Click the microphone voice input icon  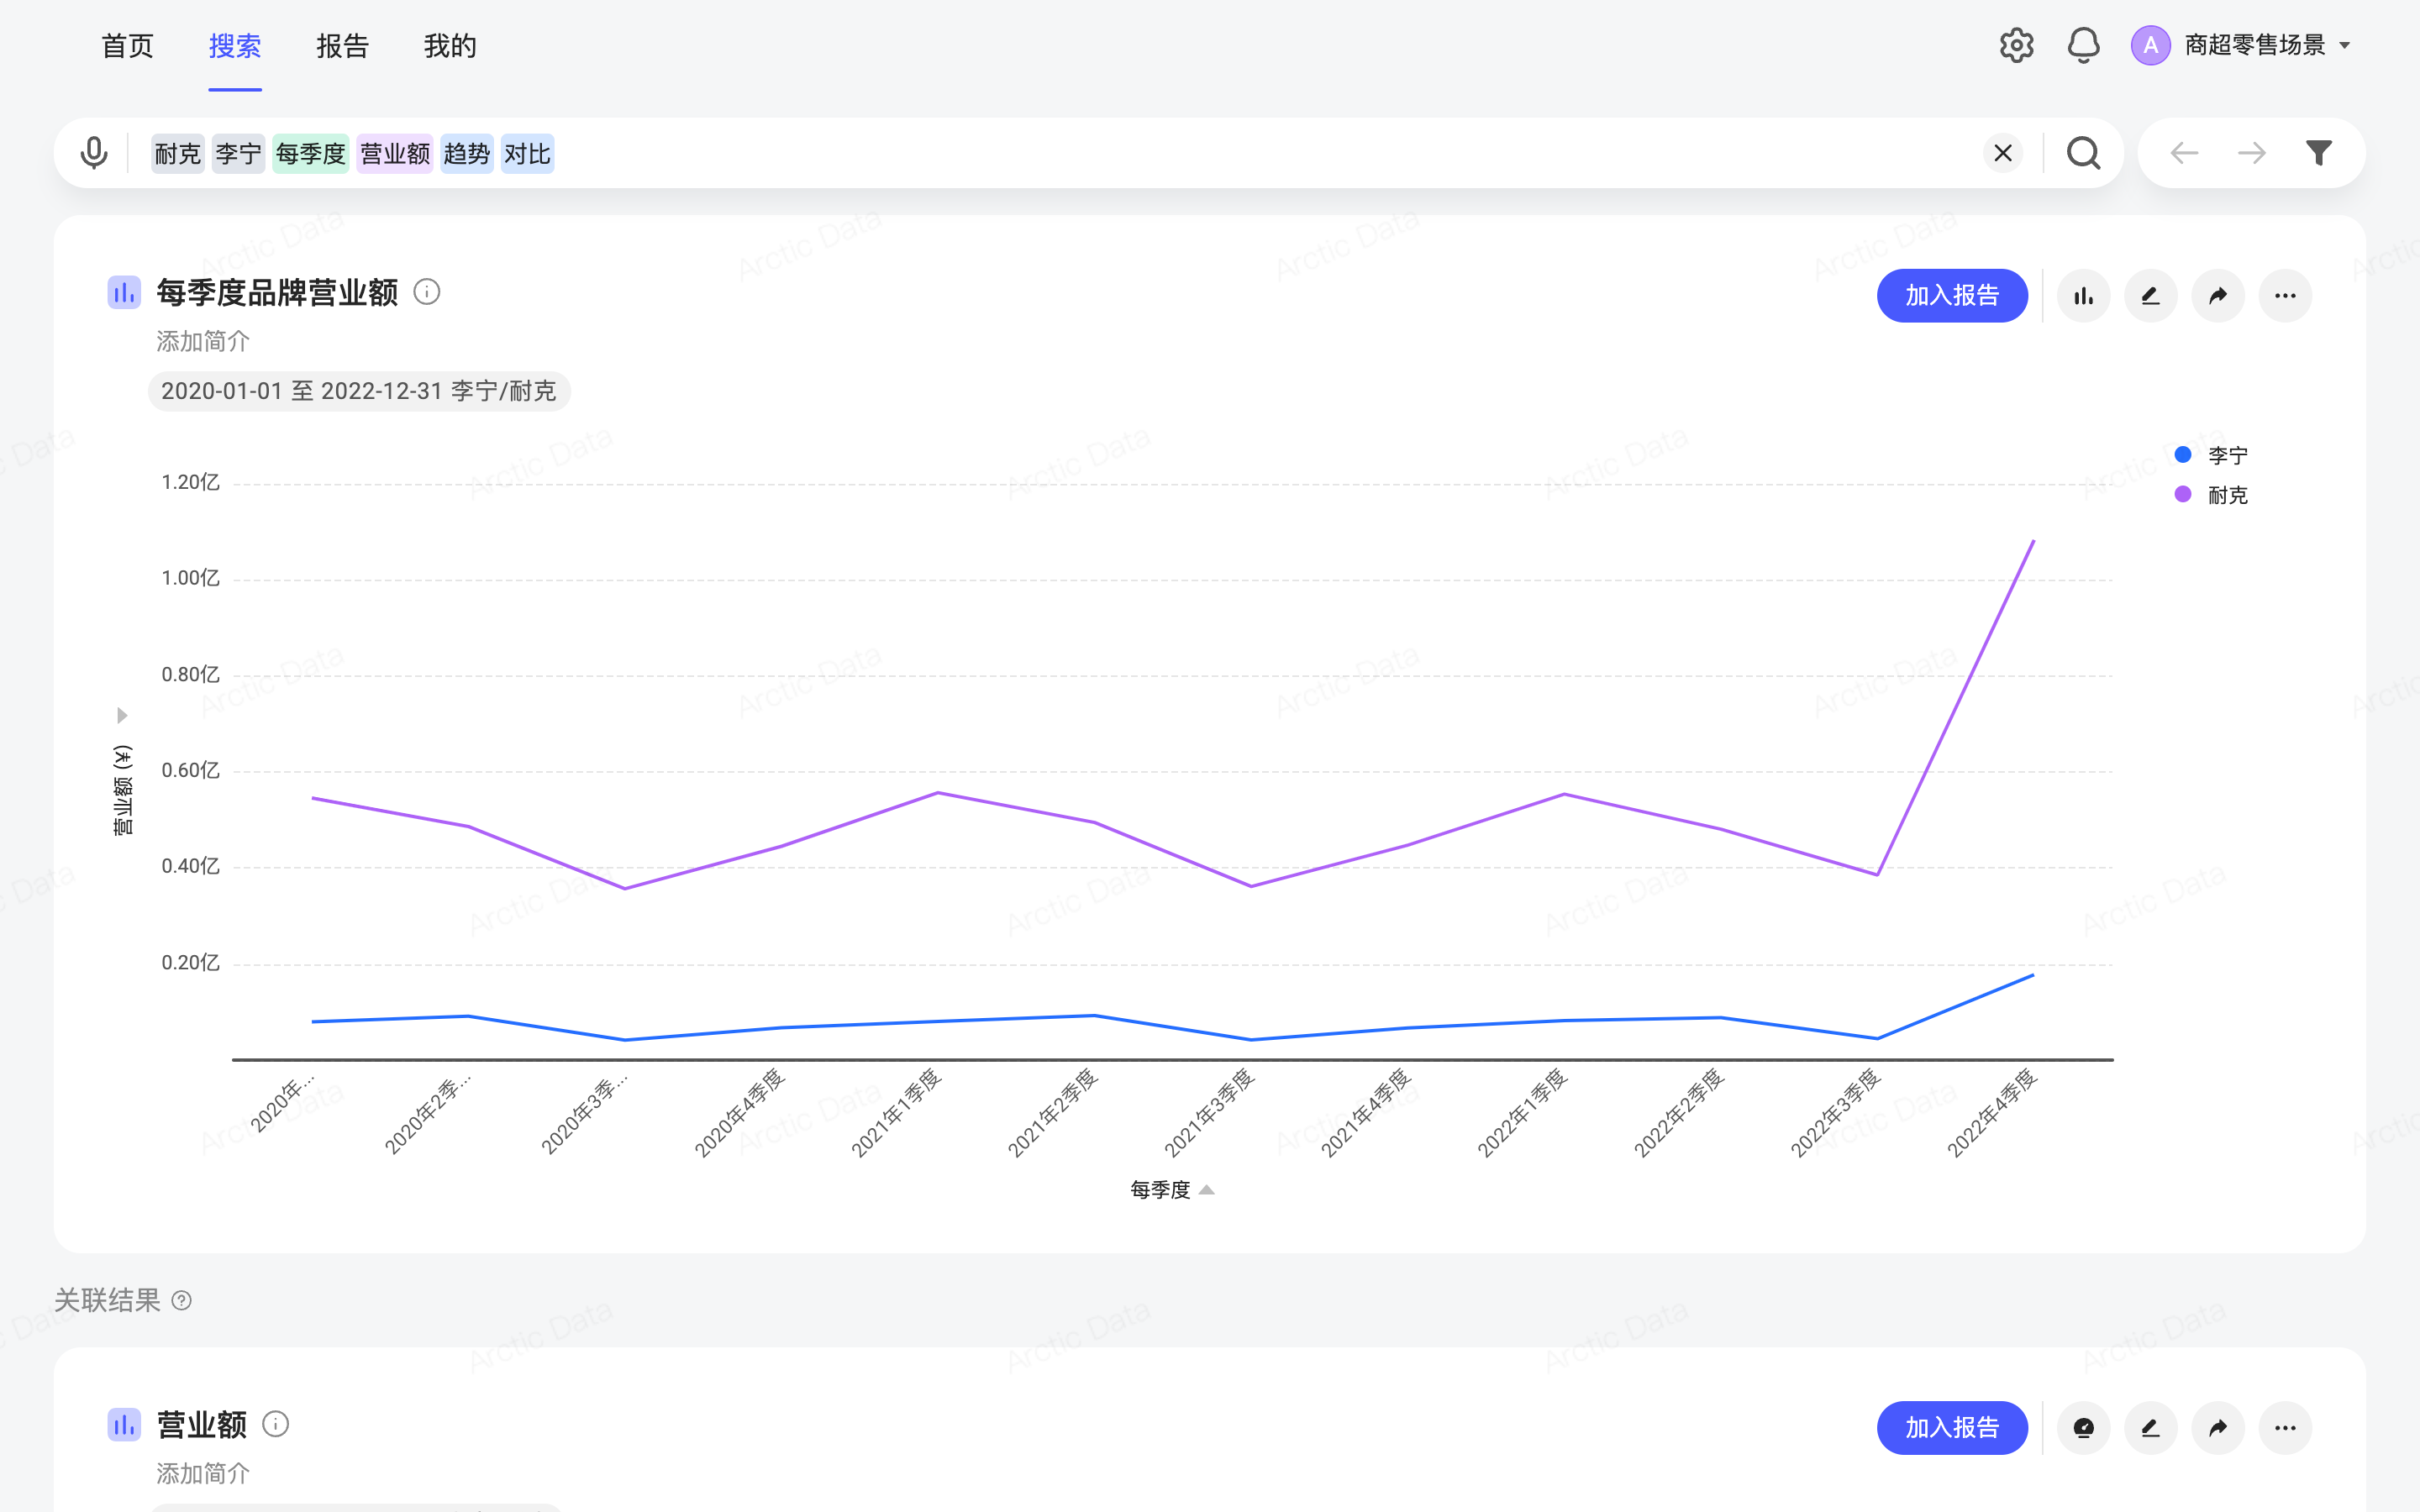[94, 153]
